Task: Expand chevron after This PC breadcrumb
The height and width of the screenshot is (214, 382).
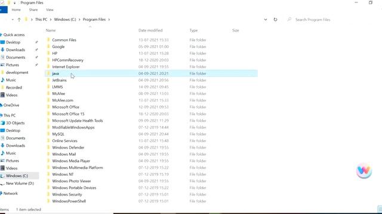Action: [x=51, y=20]
